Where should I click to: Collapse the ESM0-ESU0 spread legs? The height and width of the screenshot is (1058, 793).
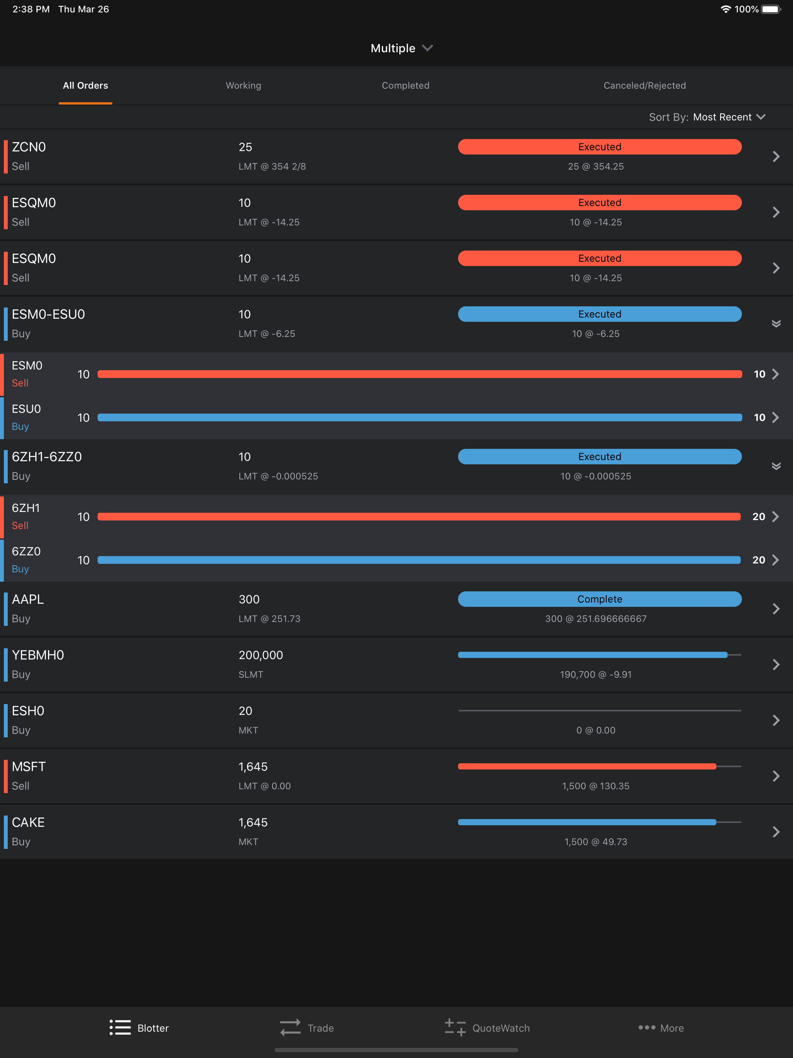point(776,324)
